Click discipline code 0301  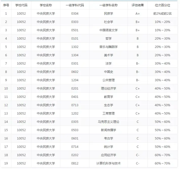point(75,64)
